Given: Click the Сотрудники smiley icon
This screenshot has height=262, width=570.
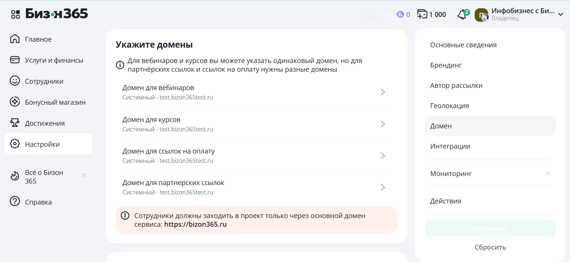Looking at the screenshot, I should 15,81.
